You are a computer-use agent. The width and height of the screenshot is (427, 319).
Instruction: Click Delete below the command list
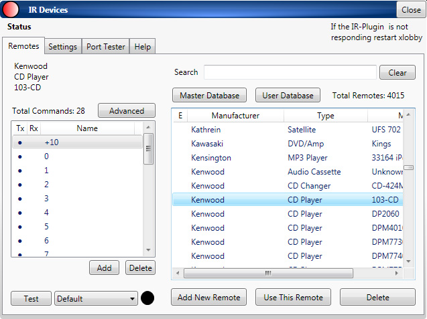(140, 268)
